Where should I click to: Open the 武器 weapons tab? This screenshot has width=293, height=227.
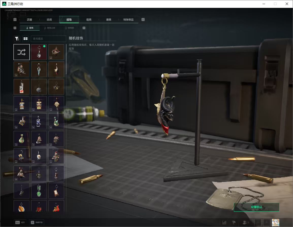tap(29, 20)
